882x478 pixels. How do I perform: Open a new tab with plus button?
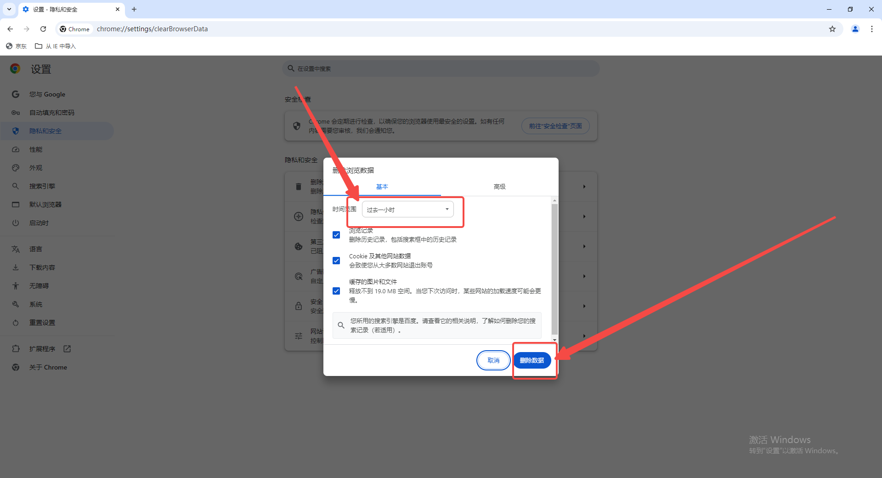(134, 9)
